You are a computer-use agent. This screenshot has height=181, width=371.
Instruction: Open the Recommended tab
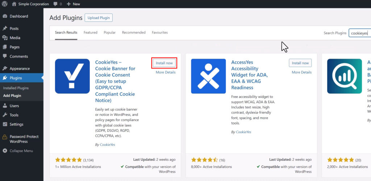(x=134, y=33)
